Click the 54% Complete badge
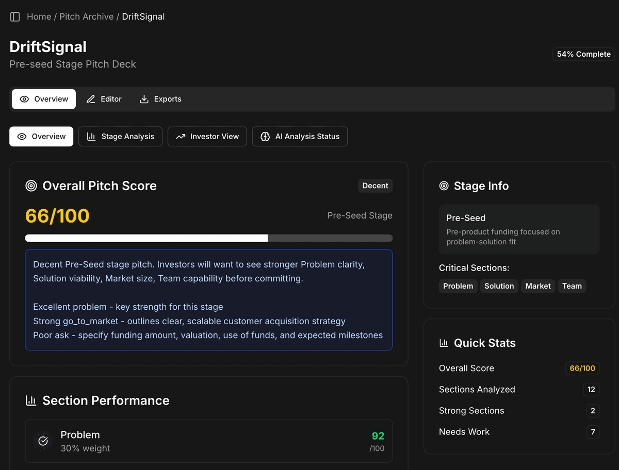The width and height of the screenshot is (619, 470). (x=583, y=54)
